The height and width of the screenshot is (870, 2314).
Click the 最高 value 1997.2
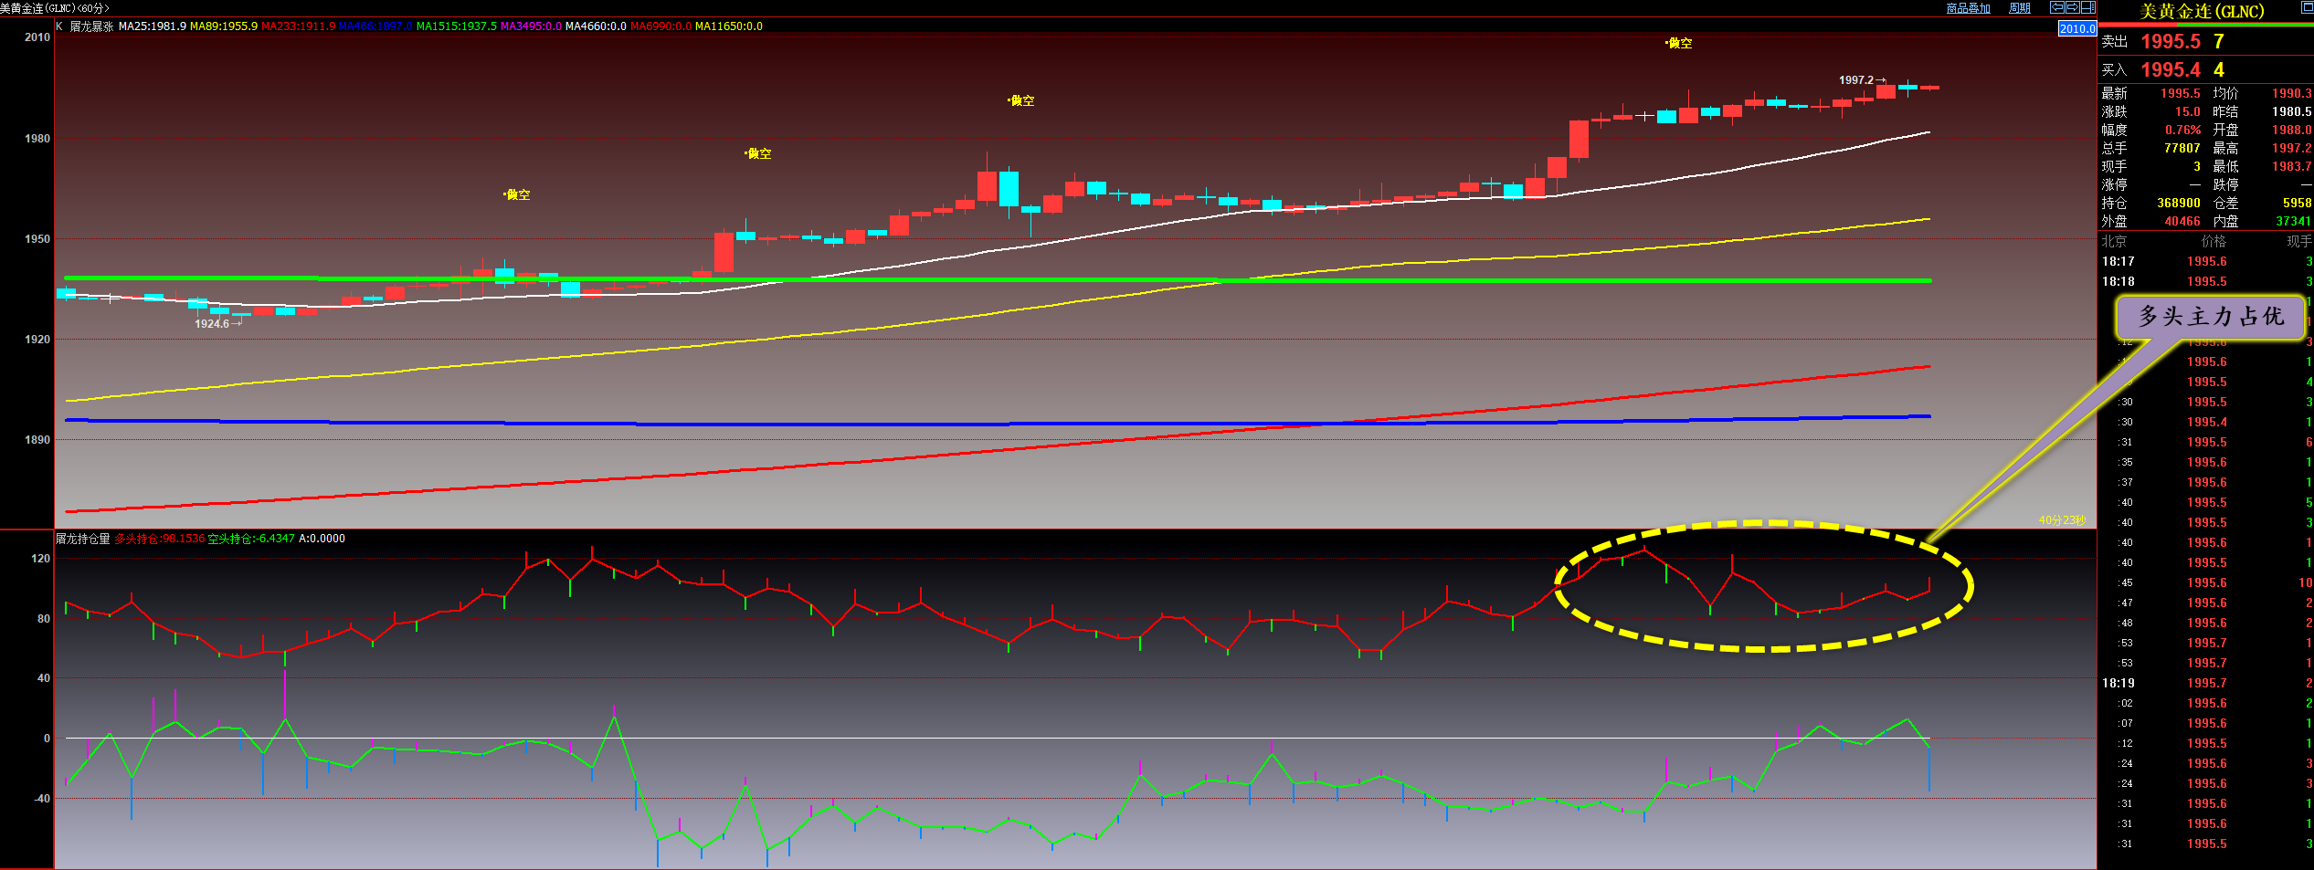pos(2291,148)
